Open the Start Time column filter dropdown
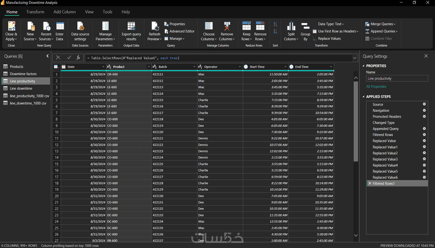435x248 pixels. 285,67
